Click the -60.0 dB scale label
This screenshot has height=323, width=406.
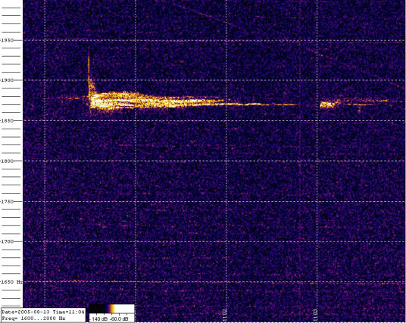click(118, 319)
